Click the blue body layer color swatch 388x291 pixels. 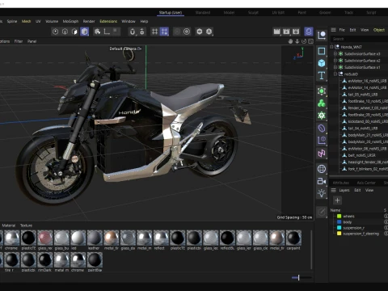point(339,222)
